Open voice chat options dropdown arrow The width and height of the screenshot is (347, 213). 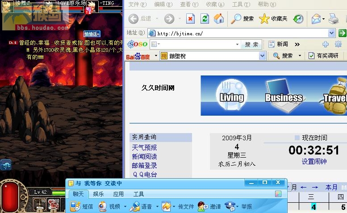point(157,207)
